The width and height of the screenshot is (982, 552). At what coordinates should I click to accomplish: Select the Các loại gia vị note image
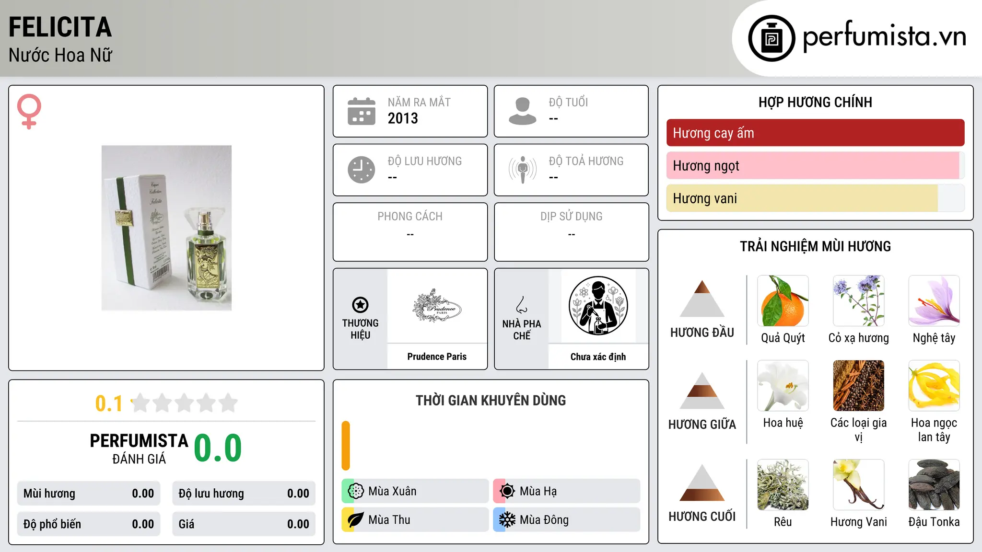859,386
